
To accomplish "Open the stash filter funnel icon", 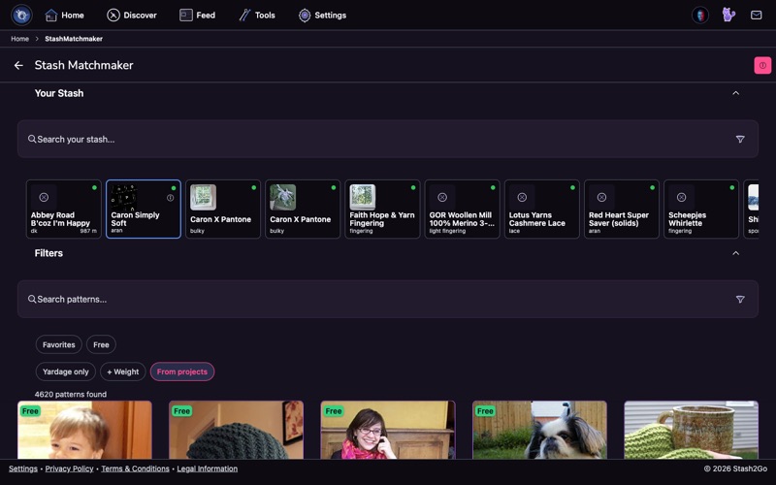I will 740,140.
